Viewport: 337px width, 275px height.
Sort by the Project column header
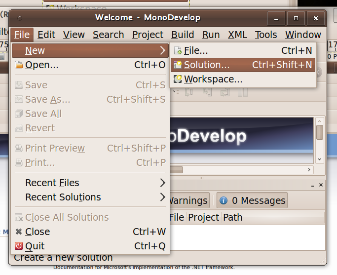204,217
